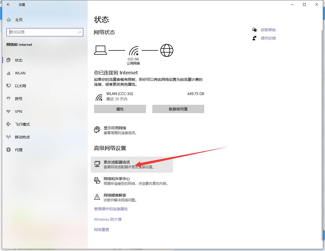Open the WLAN sidebar section
The image size is (325, 251).
[20, 73]
